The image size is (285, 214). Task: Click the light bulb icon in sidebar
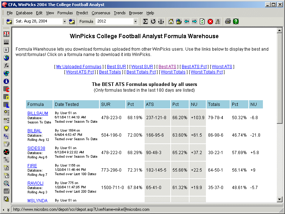pyautogui.click(x=6, y=128)
